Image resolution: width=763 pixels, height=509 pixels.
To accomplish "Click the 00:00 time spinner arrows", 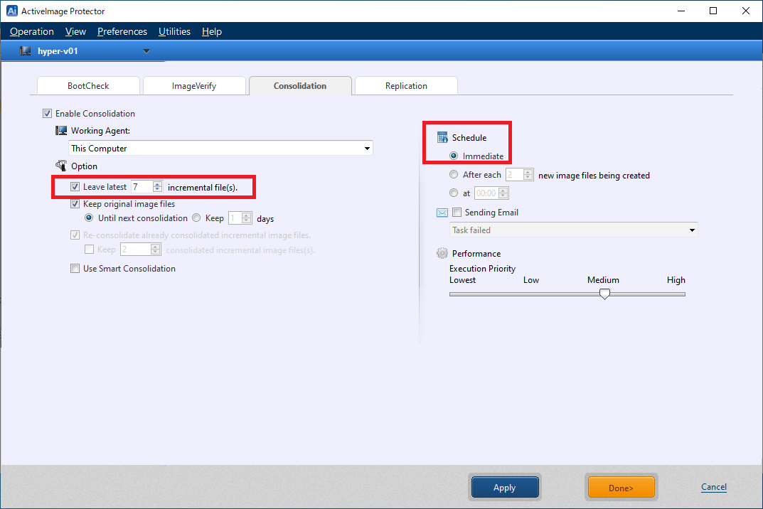I will click(503, 193).
